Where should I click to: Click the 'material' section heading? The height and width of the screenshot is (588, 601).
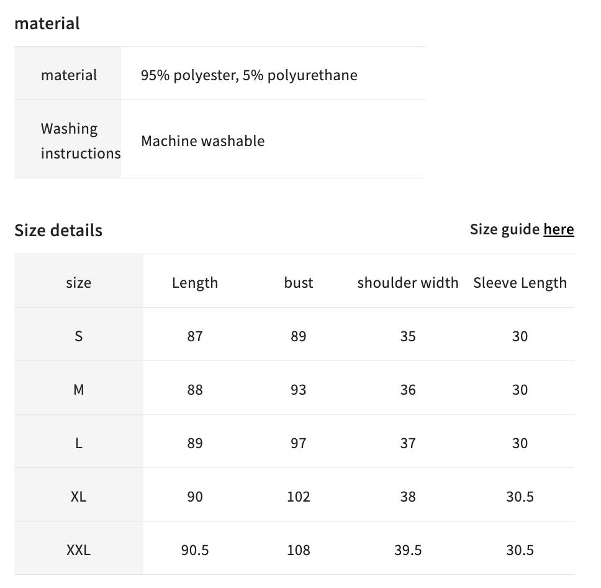47,24
